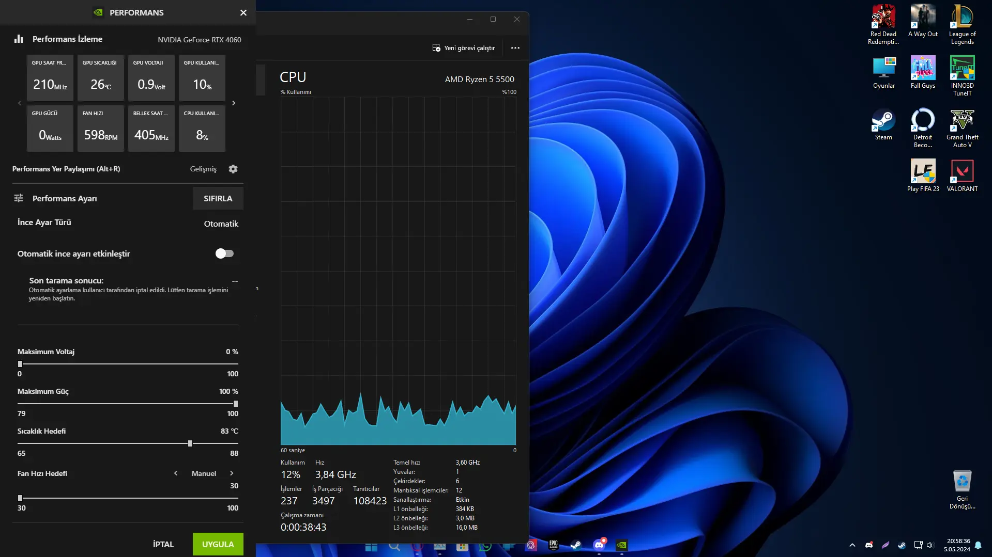The width and height of the screenshot is (992, 557).
Task: Click the "NVIDIA GeForce RTX 4060" label
Action: pyautogui.click(x=200, y=40)
